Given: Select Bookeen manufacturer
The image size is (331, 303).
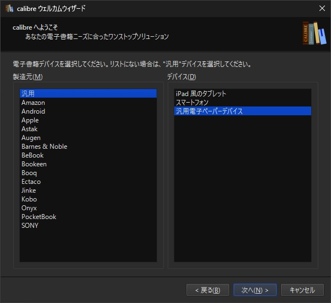Looking at the screenshot, I should tap(88, 164).
